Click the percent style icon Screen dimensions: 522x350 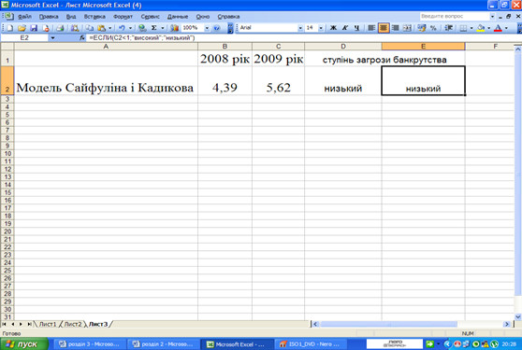click(x=433, y=28)
